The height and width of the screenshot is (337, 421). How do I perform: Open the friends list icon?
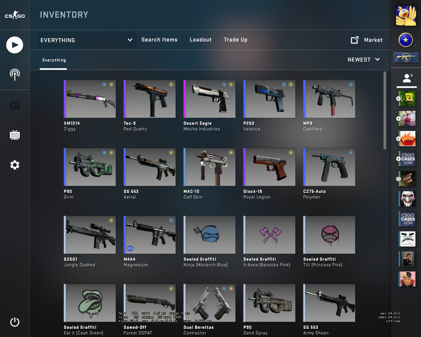(407, 78)
